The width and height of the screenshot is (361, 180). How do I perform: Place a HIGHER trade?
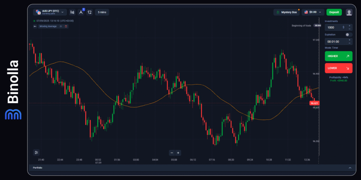click(x=338, y=56)
